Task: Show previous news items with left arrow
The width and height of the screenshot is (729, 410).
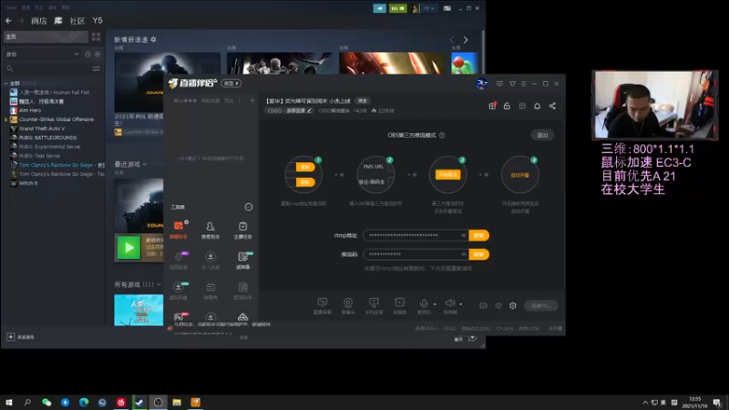Action: click(451, 40)
